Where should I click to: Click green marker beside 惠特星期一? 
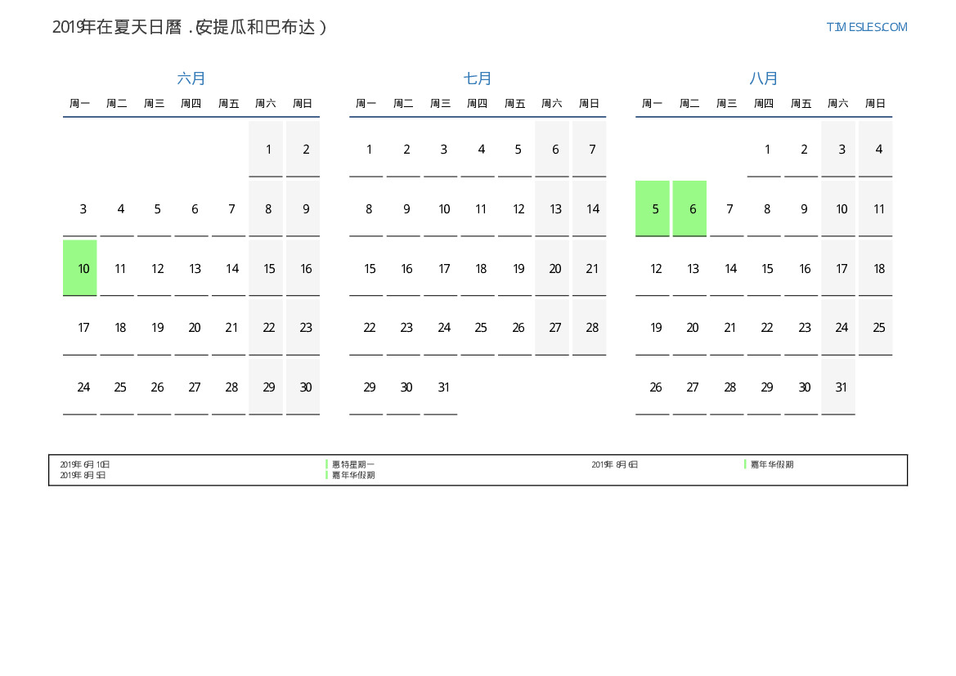[x=327, y=464]
